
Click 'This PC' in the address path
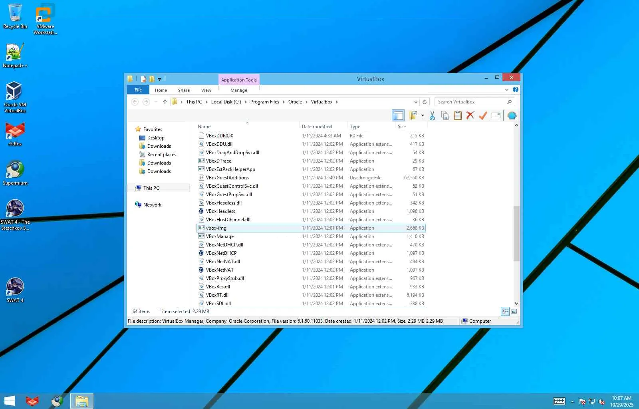pyautogui.click(x=194, y=102)
